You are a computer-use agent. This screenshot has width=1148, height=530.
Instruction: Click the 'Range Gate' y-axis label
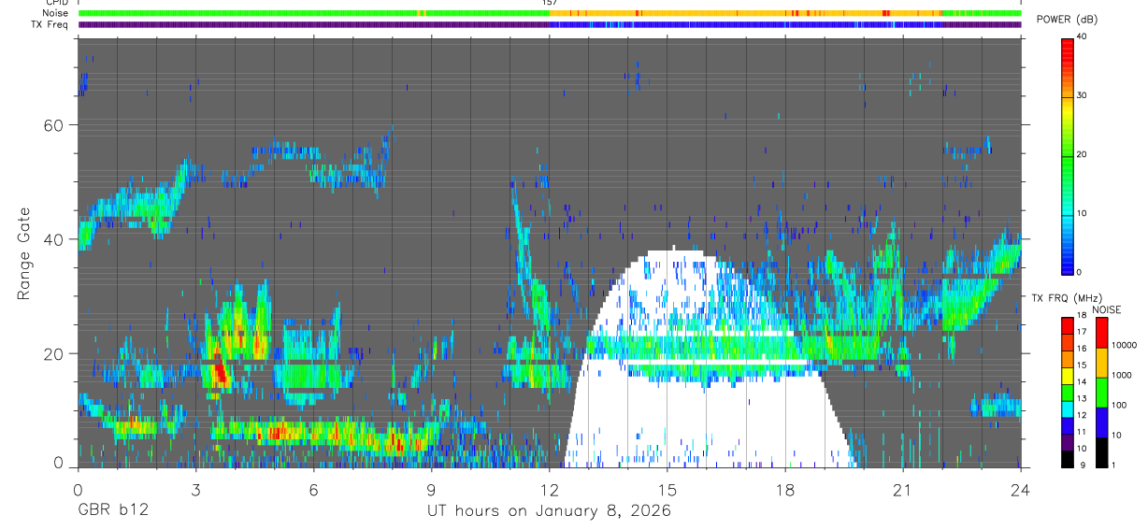[x=25, y=254]
